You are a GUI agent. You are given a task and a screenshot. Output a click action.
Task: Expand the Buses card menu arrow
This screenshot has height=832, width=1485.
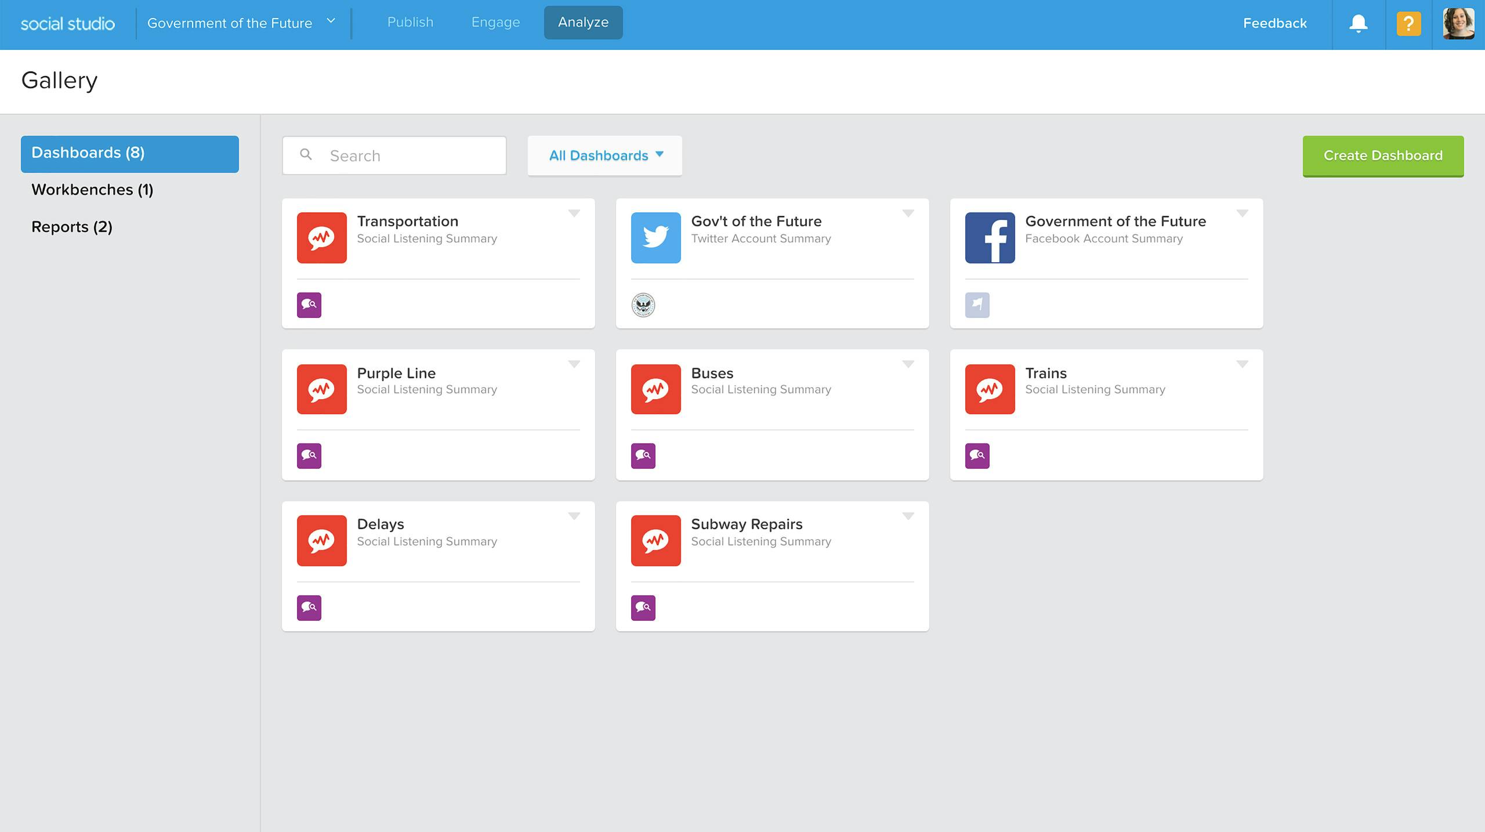click(908, 364)
